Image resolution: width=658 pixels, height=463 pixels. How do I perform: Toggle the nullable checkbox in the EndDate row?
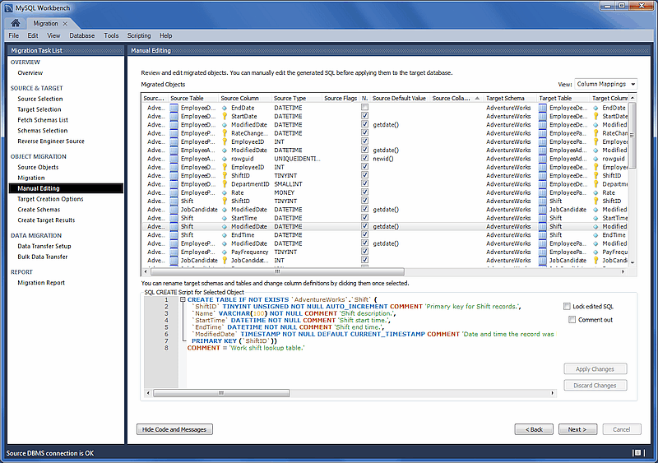pos(364,108)
